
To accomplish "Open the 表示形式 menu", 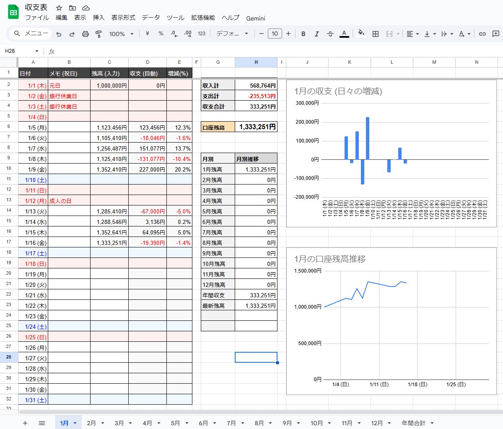I will click(123, 18).
